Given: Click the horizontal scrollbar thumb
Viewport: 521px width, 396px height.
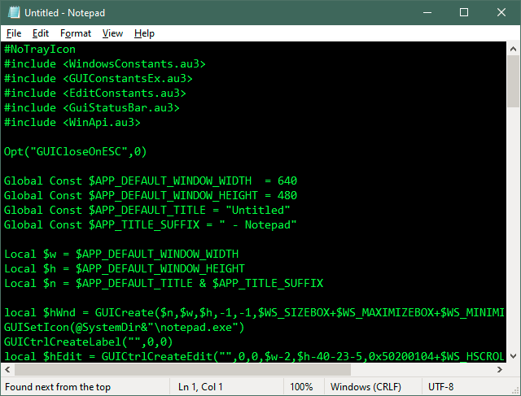Looking at the screenshot, I should (x=182, y=369).
